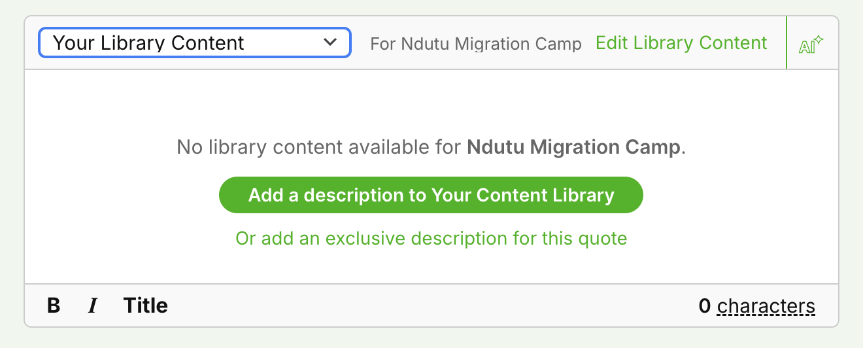
Task: Add an exclusive description for this quote
Action: point(431,238)
